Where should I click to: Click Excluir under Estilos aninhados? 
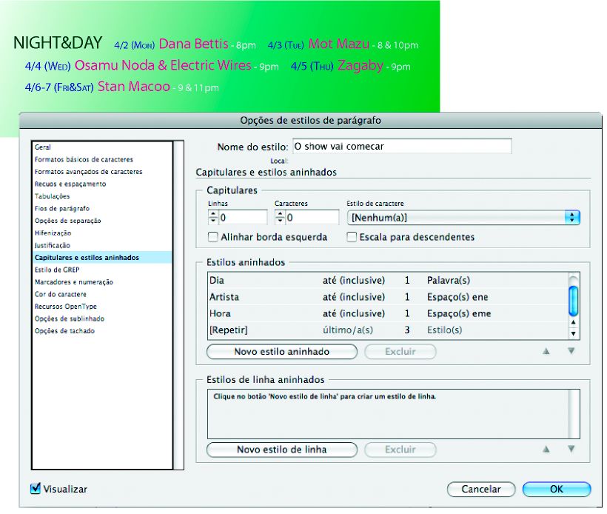(400, 352)
